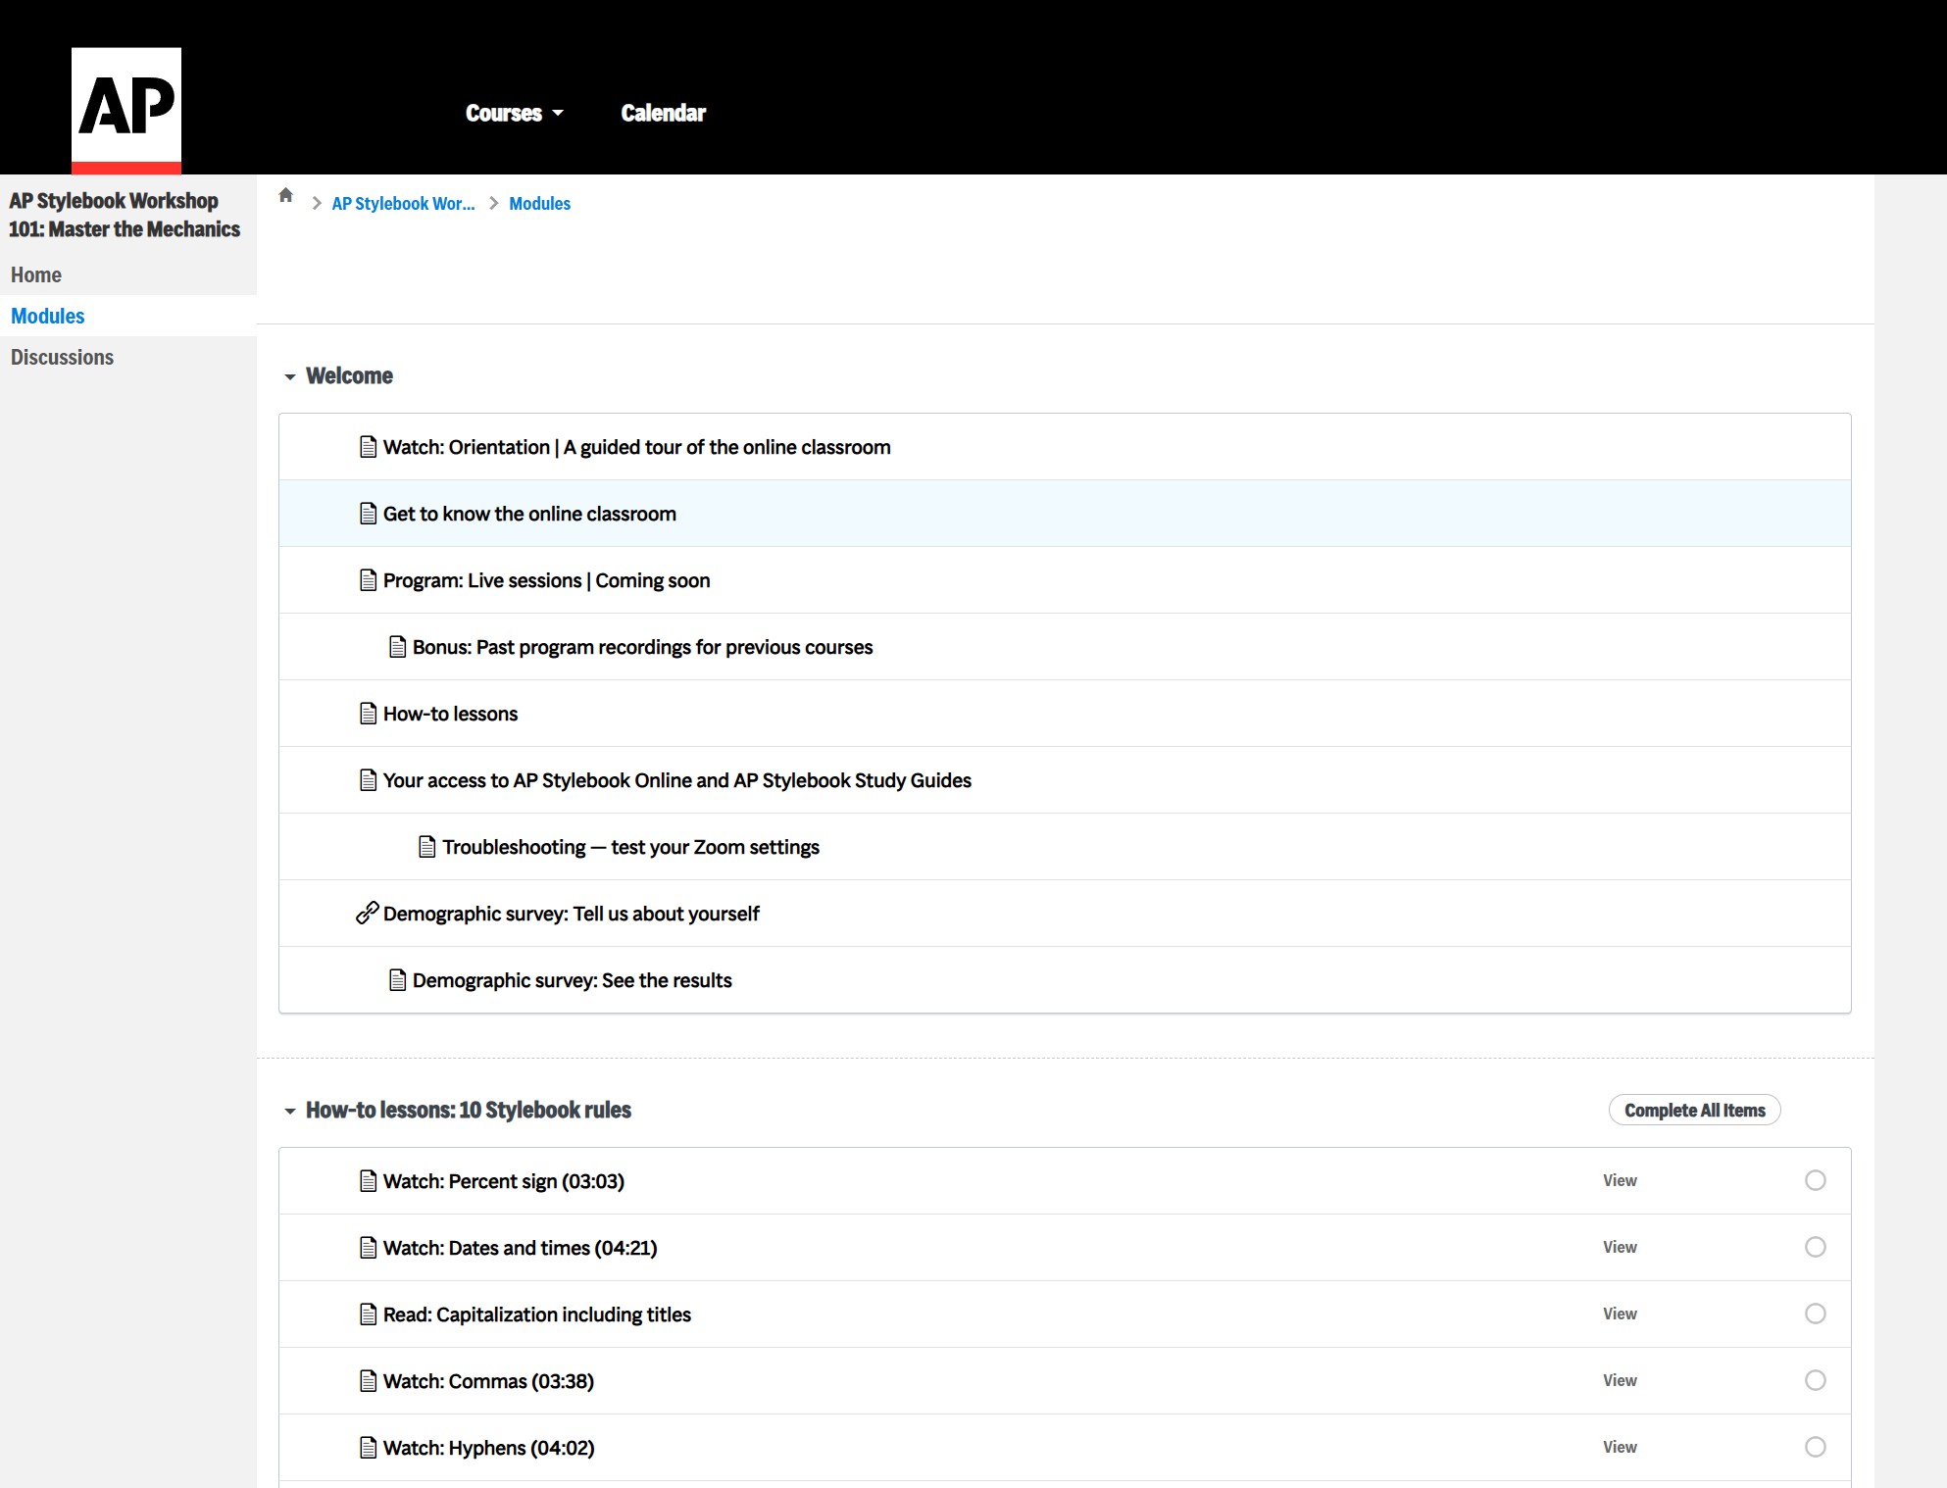Click page icon beside Bonus: Past program recordings
Image resolution: width=1947 pixels, height=1488 pixels.
[x=398, y=647]
